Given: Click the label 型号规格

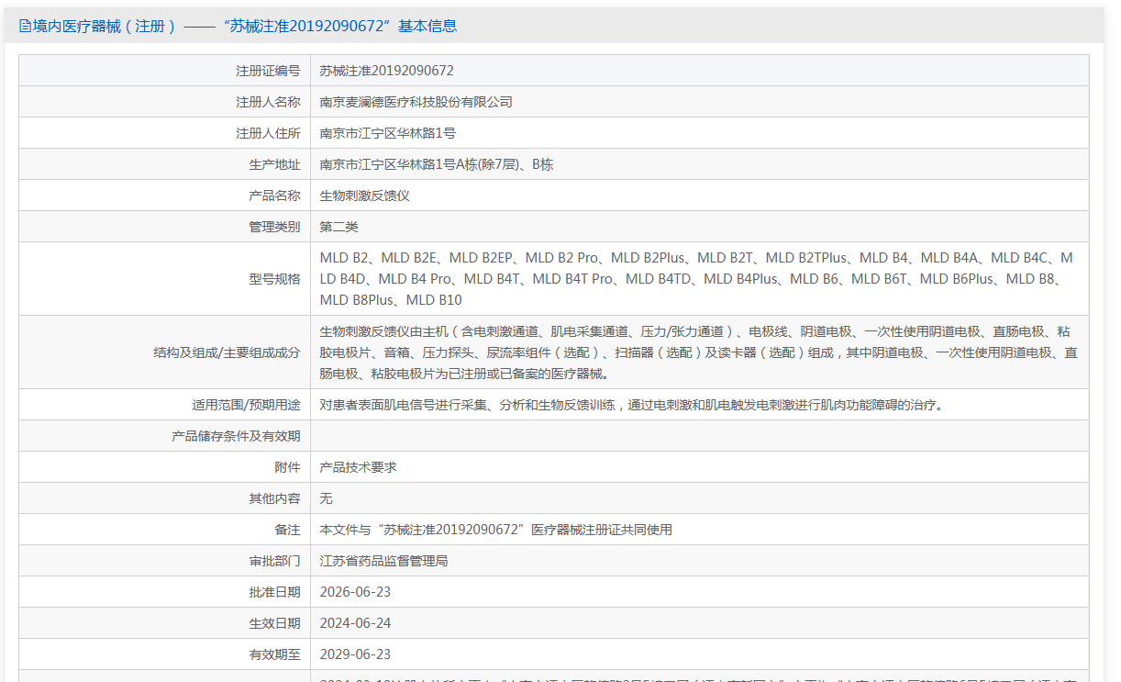Looking at the screenshot, I should (274, 279).
